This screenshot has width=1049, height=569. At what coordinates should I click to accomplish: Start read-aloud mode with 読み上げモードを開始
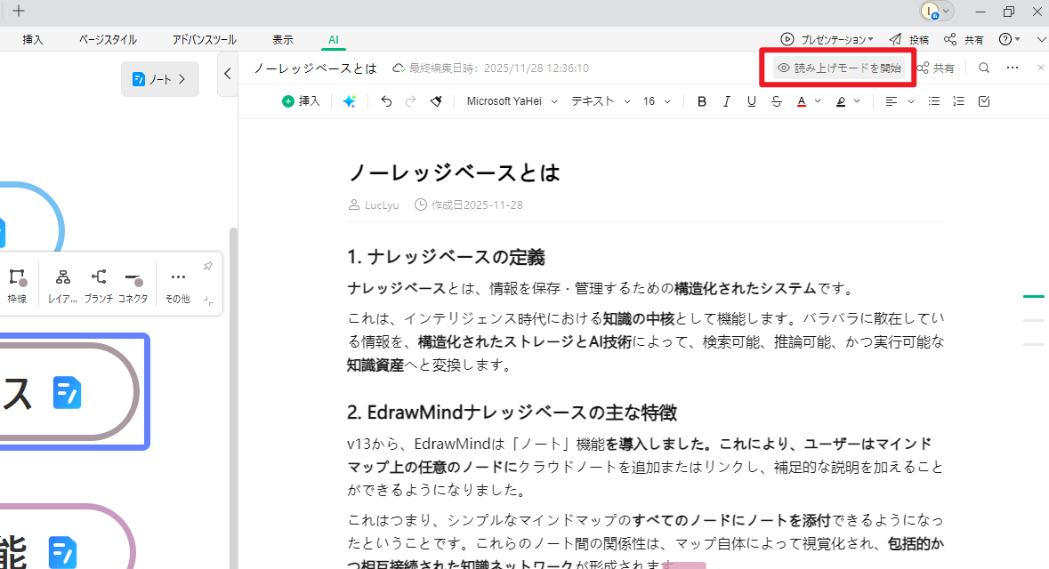click(837, 68)
